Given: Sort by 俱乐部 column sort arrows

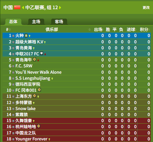Looking at the screenshot, I should (89, 30).
